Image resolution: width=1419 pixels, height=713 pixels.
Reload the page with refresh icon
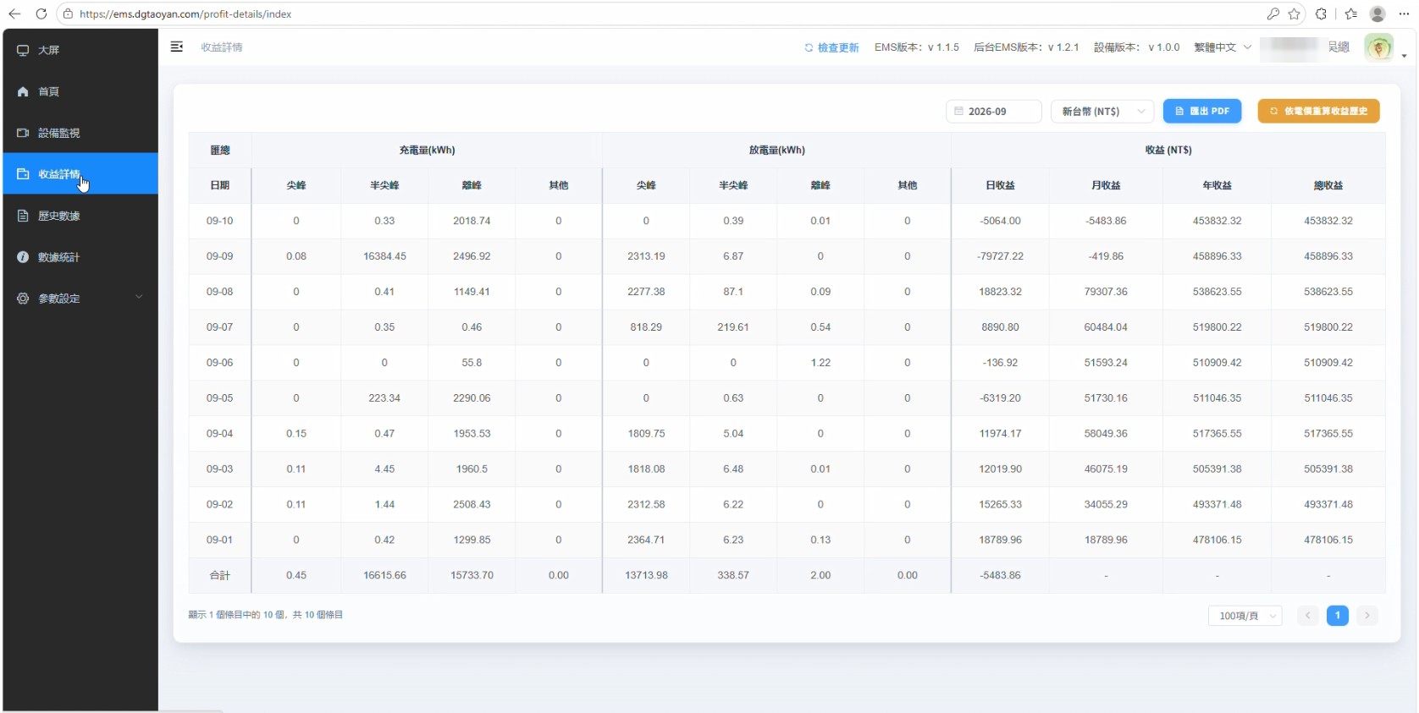(41, 14)
